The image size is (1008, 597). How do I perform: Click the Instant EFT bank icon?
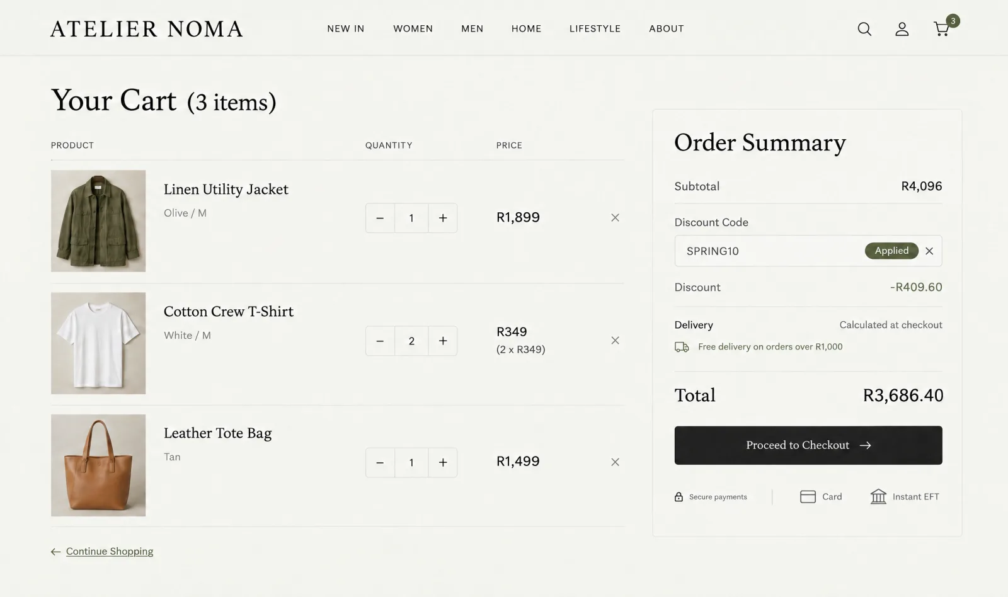pyautogui.click(x=878, y=497)
